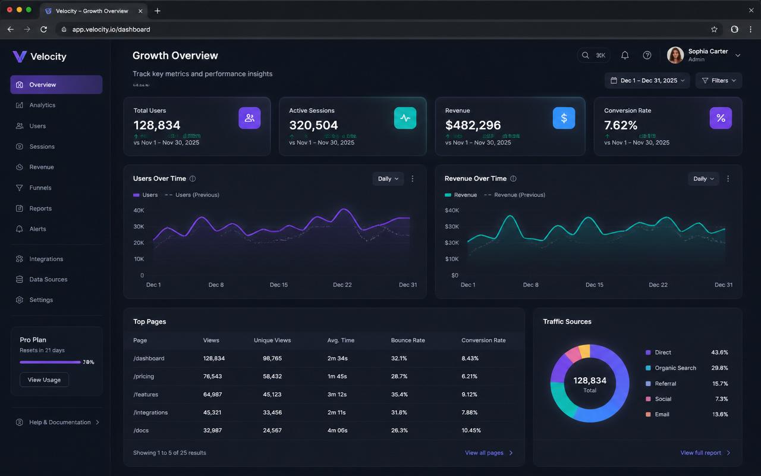The image size is (761, 476).
Task: Sort by Views column header
Action: [211, 340]
